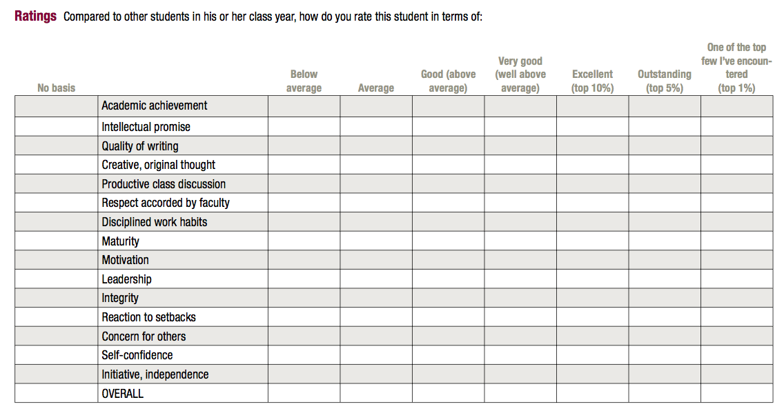Rate Integrity as Outstanding (top 5%)
784x411 pixels.
(x=665, y=298)
